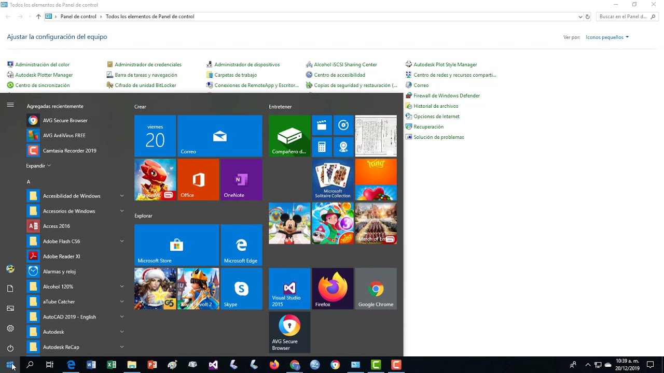Image resolution: width=664 pixels, height=373 pixels.
Task: Launch Camtasia Recorder 2019 from app list
Action: pos(75,150)
